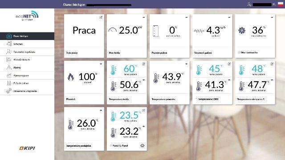Edit the Temperatura CWU setpoint icon
This screenshot has width=285, height=160.
229,64
